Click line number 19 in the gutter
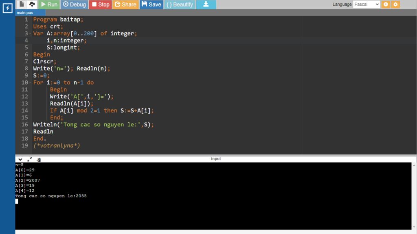417x234 pixels. pyautogui.click(x=25, y=145)
